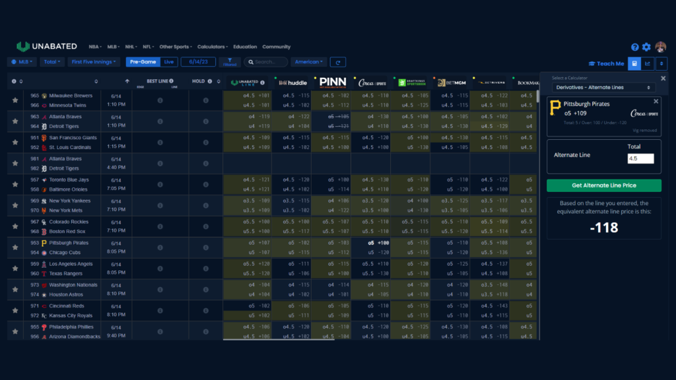676x380 pixels.
Task: Open the NHL menu
Action: [x=131, y=47]
